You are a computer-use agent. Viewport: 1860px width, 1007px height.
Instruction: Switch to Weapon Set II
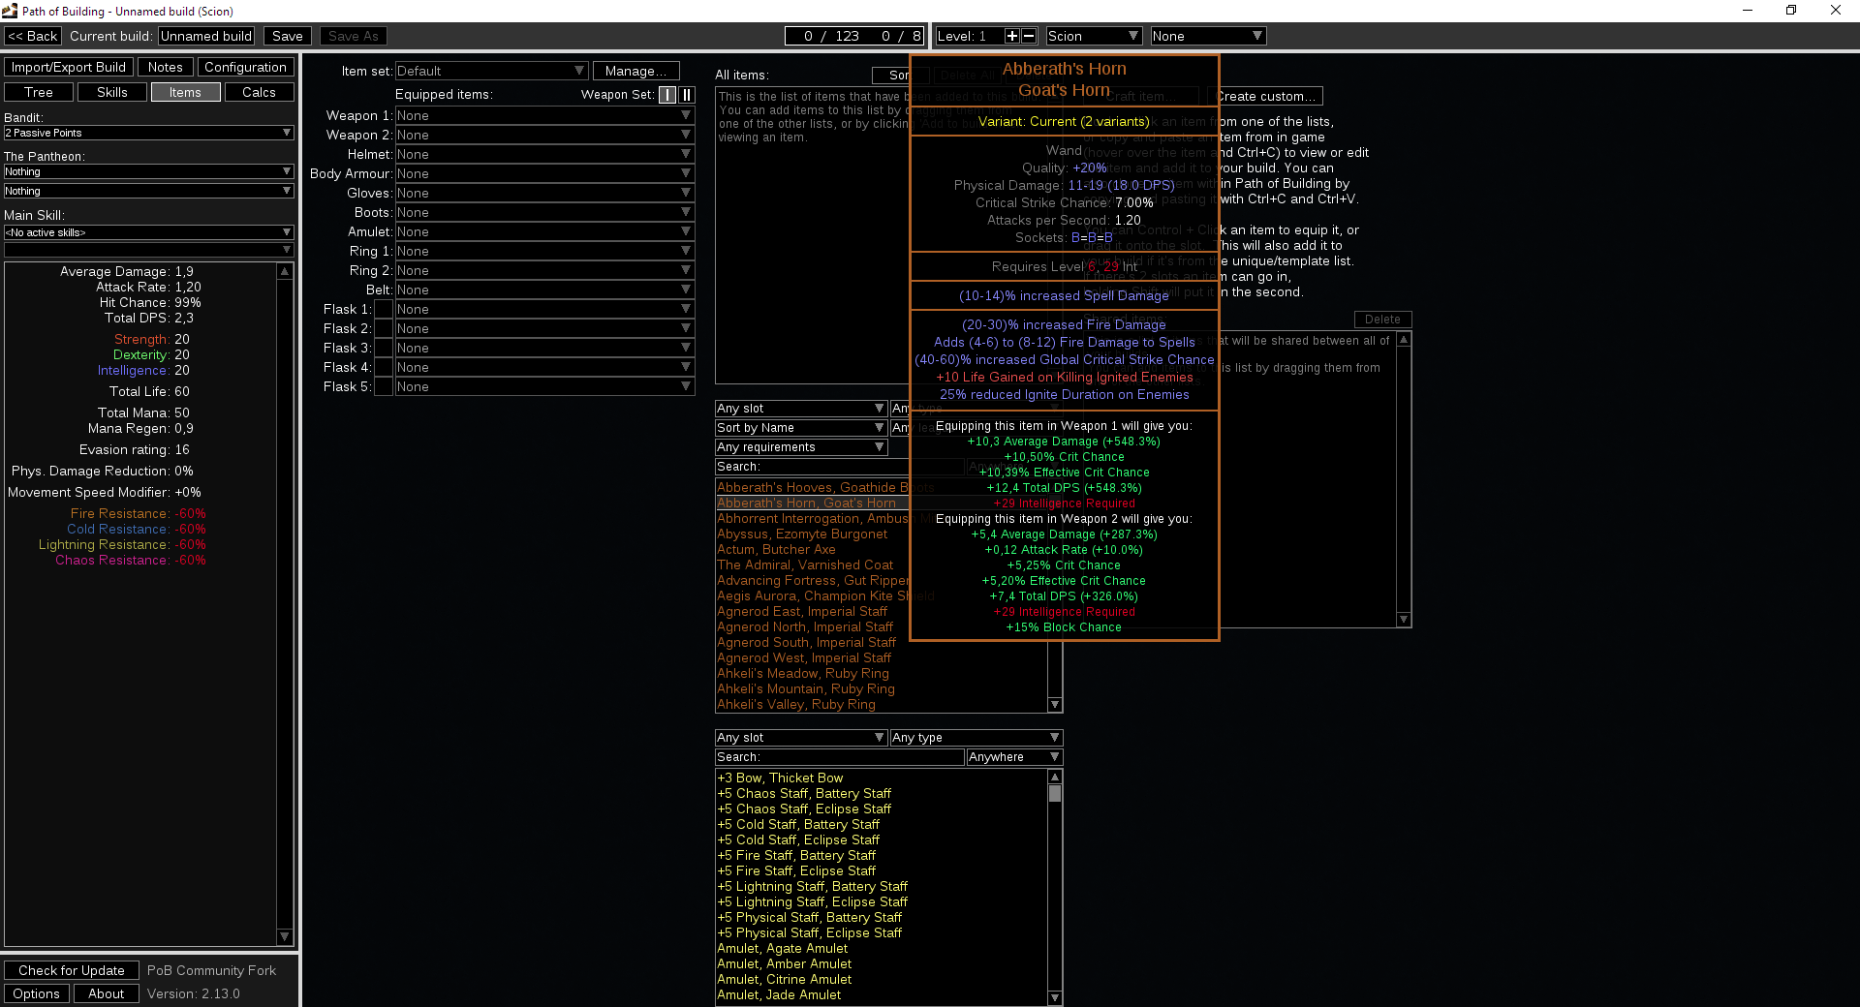[687, 95]
